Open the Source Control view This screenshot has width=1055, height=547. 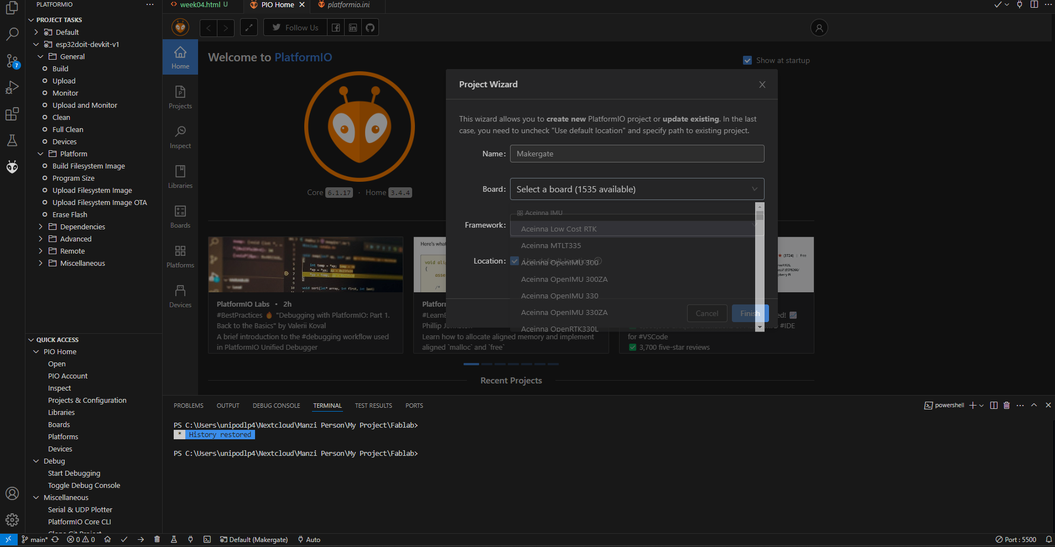tap(12, 61)
